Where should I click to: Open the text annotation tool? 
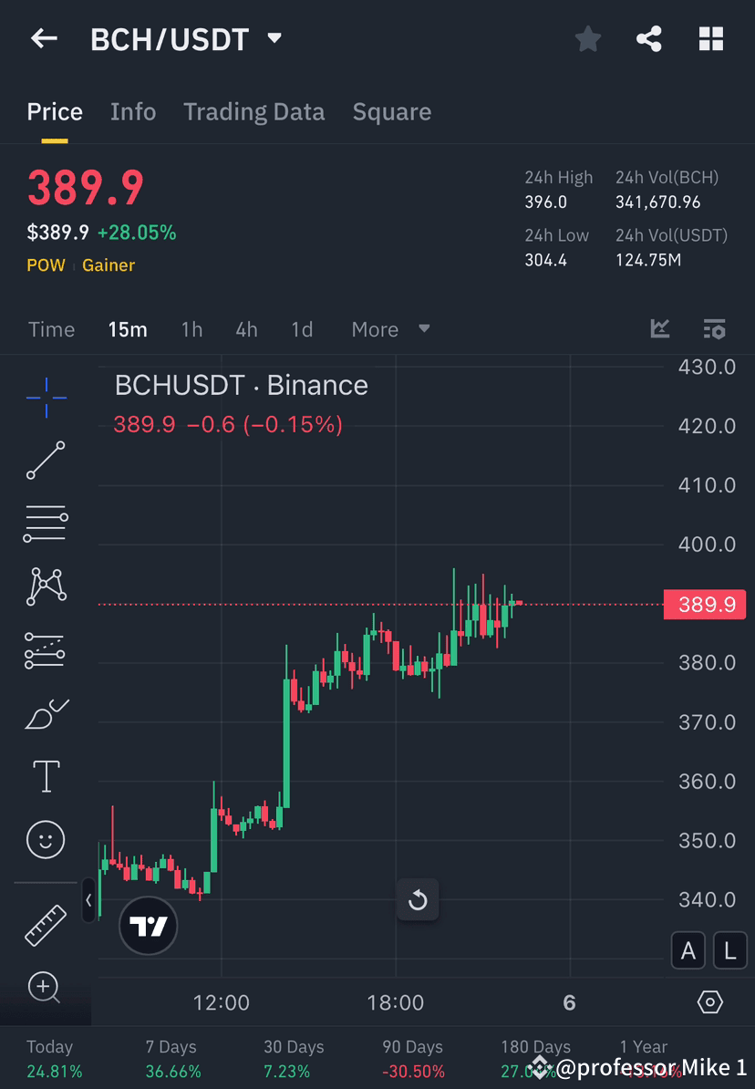coord(46,775)
